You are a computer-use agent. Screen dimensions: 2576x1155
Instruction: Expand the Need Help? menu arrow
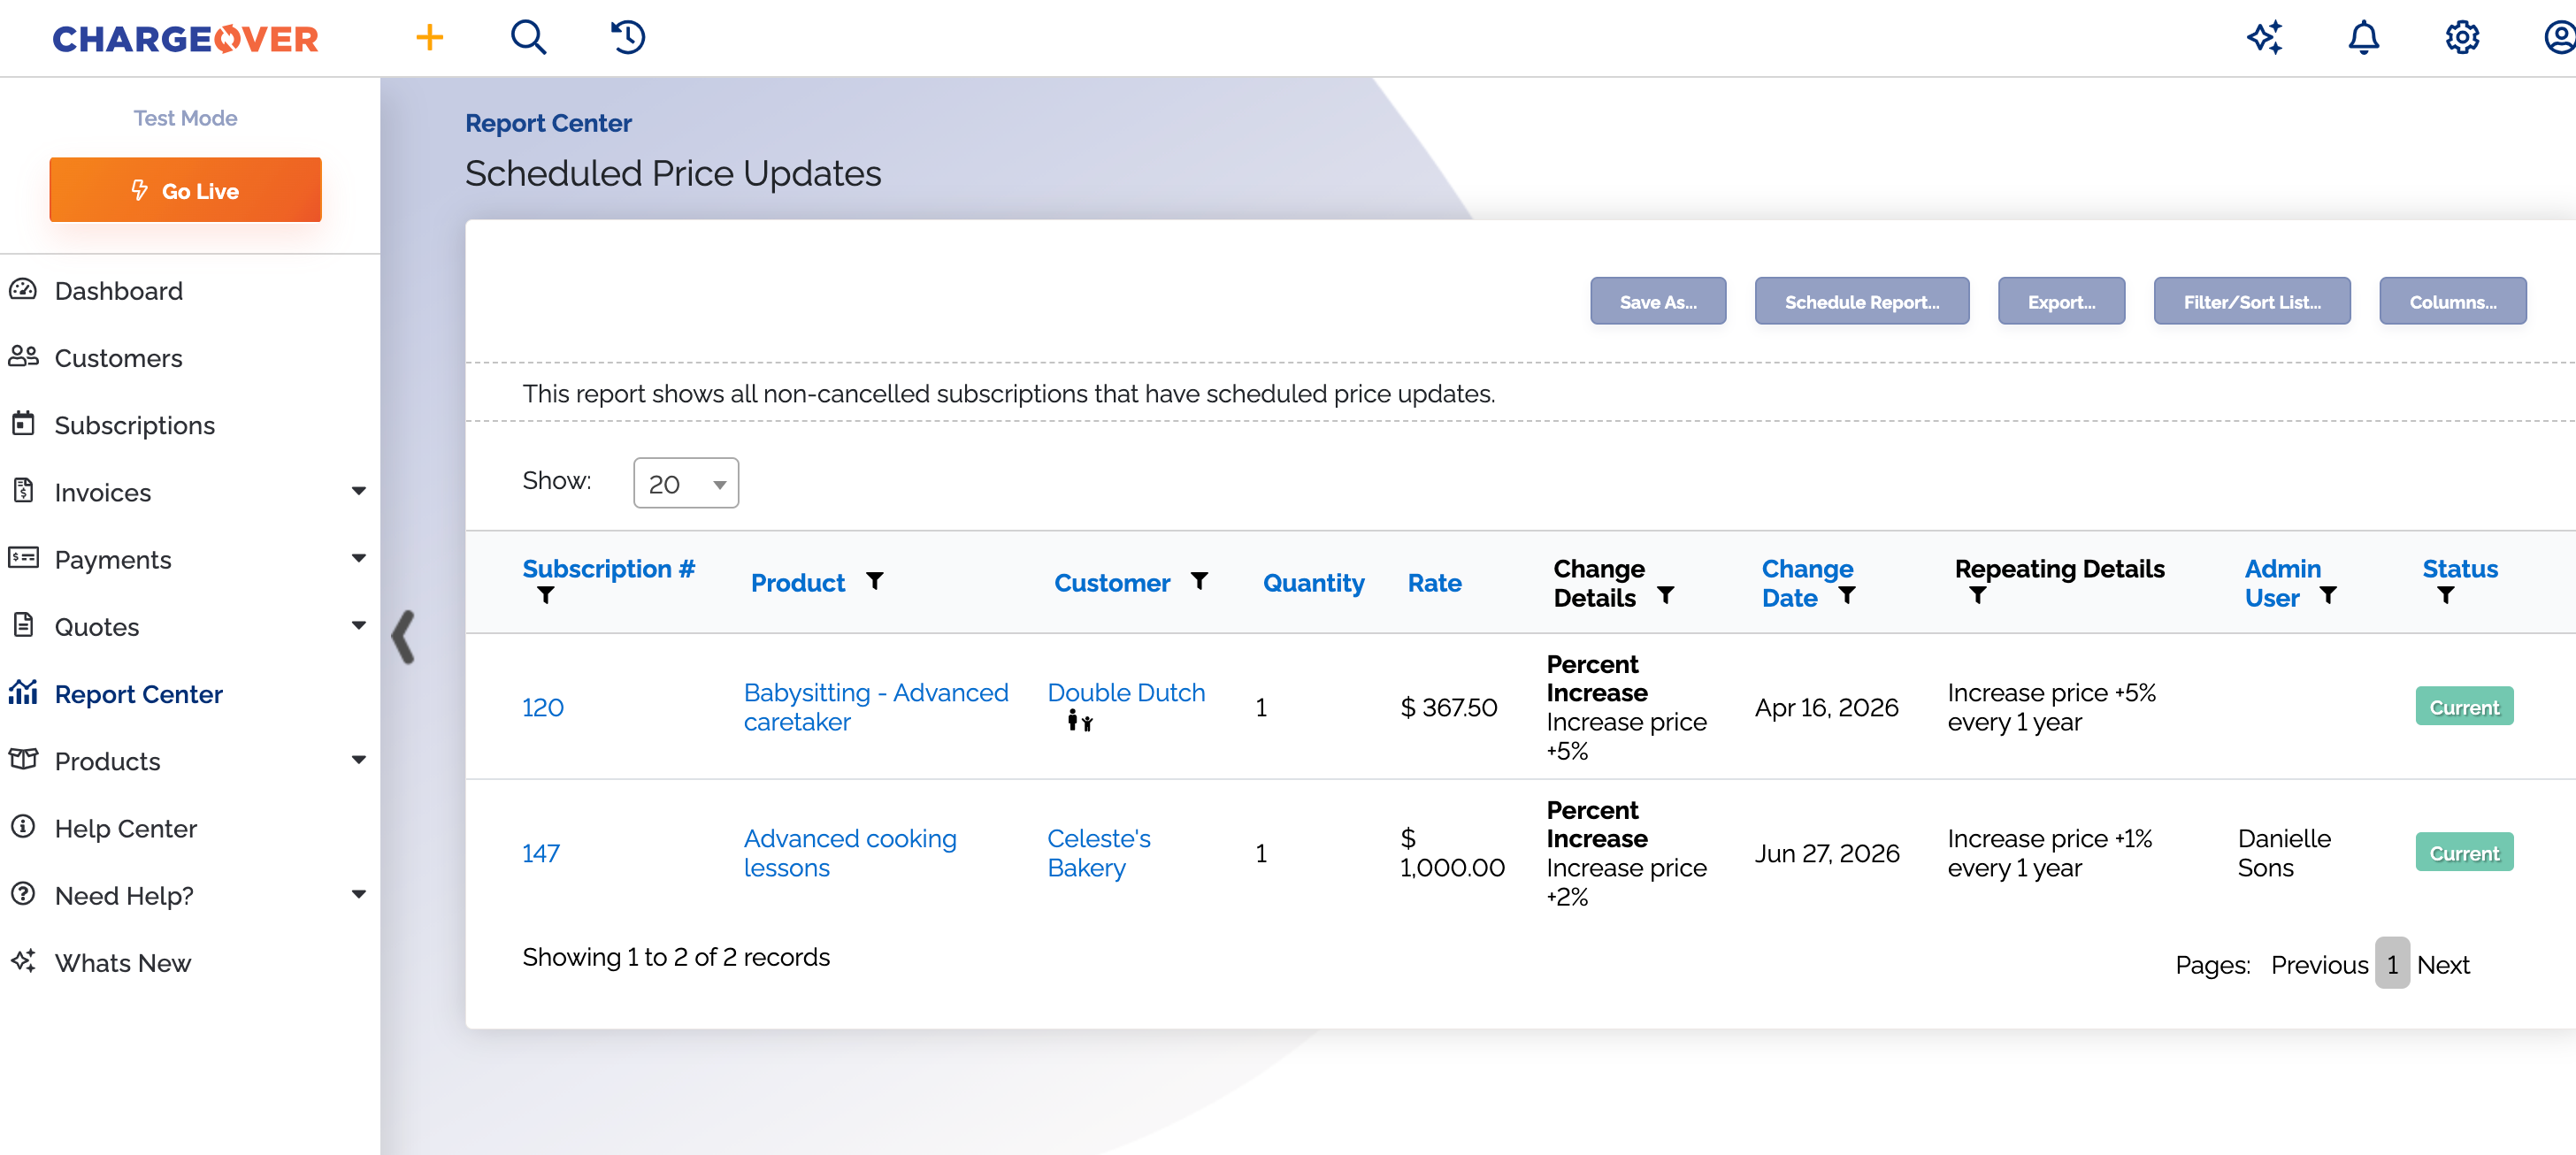point(358,894)
